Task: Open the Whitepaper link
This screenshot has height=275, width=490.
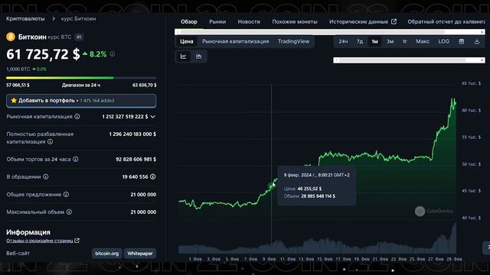Action: (140, 254)
